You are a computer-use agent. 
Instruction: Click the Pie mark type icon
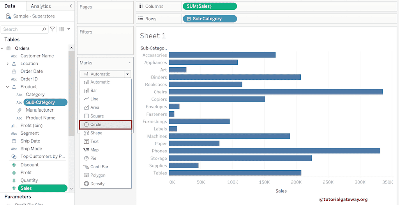(87, 159)
